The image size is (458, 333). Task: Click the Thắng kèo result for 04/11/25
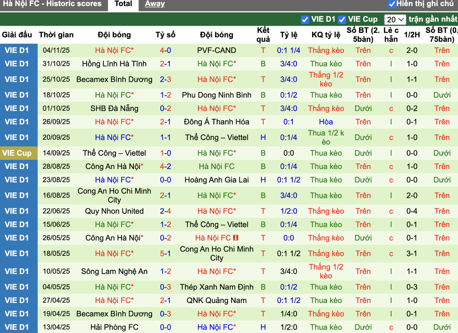(326, 50)
